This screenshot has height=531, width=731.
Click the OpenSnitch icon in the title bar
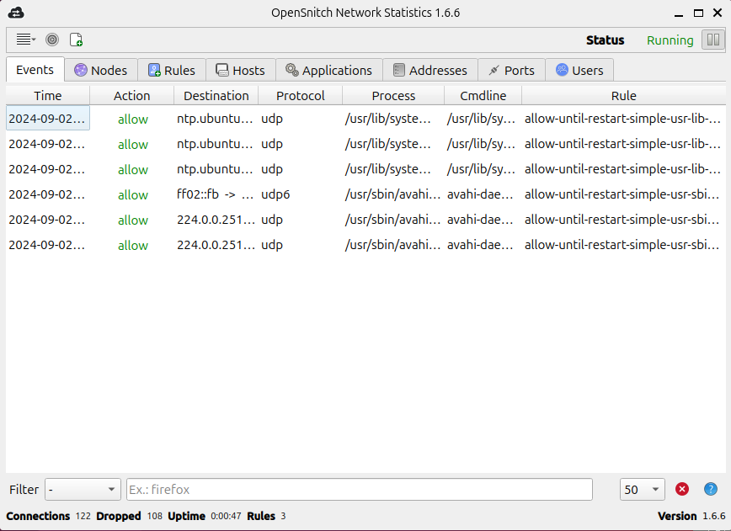(16, 13)
